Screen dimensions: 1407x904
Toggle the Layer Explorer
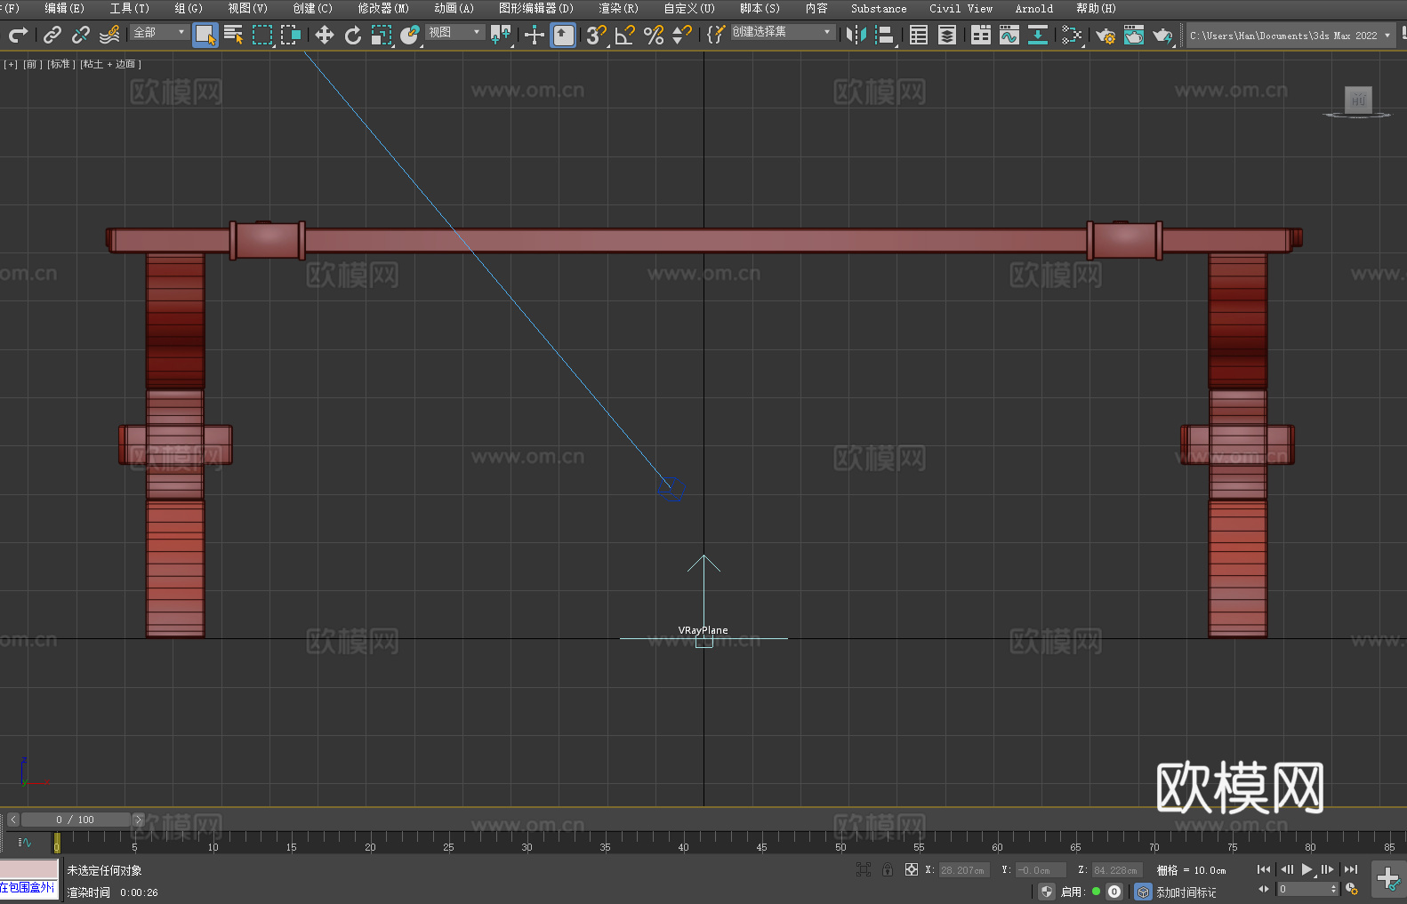(947, 35)
